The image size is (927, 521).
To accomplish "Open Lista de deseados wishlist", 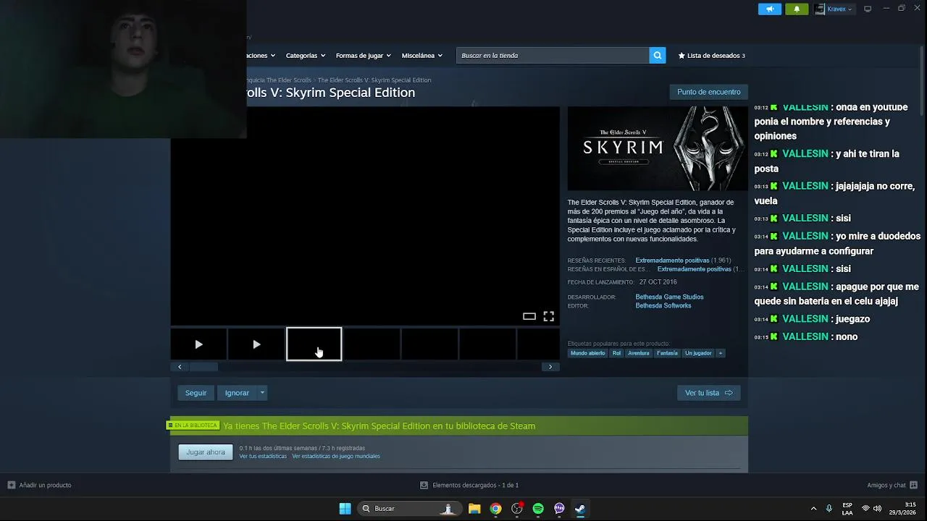I will click(x=711, y=55).
